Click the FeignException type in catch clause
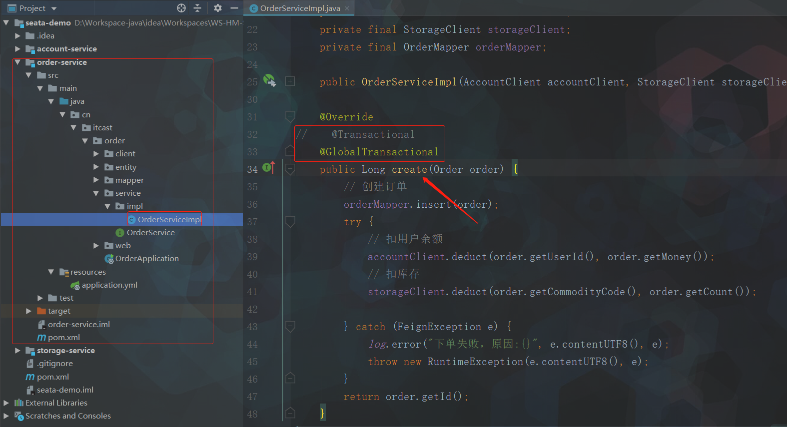This screenshot has height=427, width=787. tap(439, 327)
